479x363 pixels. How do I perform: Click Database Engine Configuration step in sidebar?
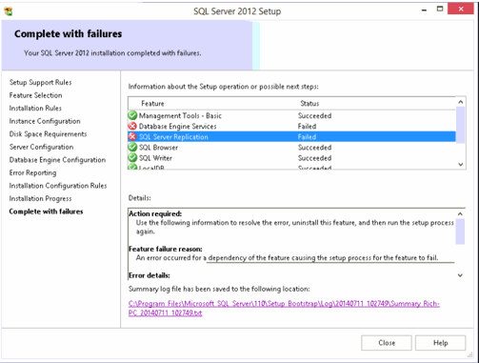pyautogui.click(x=57, y=160)
